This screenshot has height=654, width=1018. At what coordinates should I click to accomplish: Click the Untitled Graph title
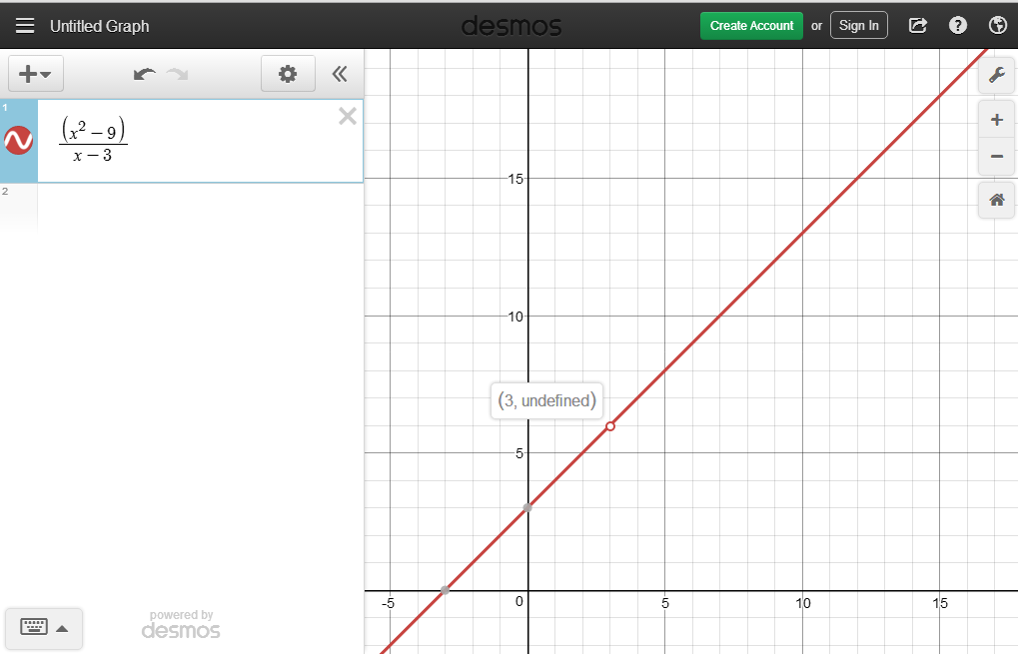pyautogui.click(x=99, y=26)
